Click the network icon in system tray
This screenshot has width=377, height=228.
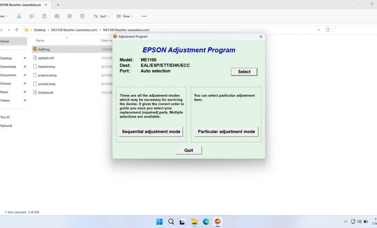(x=353, y=222)
